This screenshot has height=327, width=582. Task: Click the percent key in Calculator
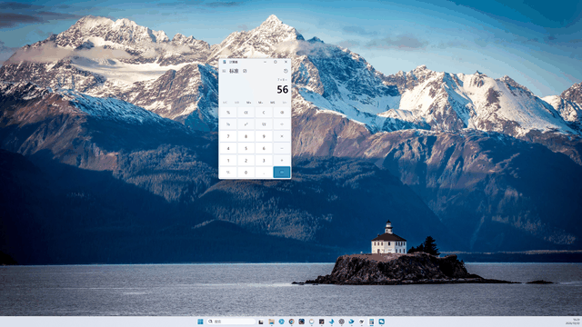coord(228,113)
